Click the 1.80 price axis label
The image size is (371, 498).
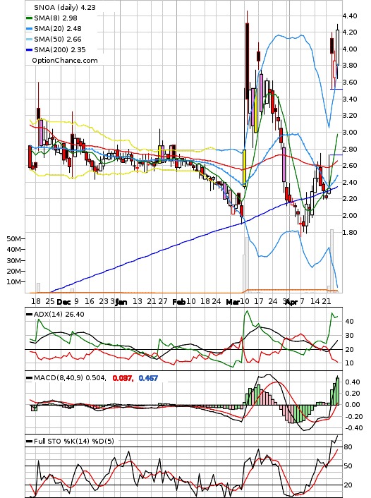[x=350, y=232]
